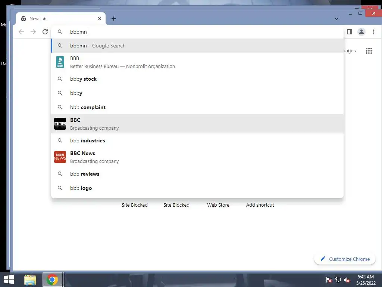Open File Explorer from taskbar
382x287 pixels.
[30, 280]
